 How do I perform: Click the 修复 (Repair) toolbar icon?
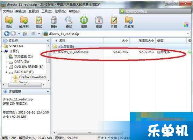point(99,22)
